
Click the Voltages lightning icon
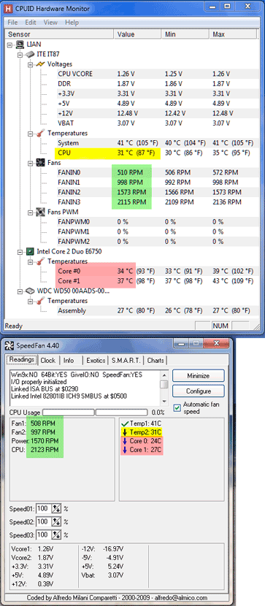(x=41, y=64)
